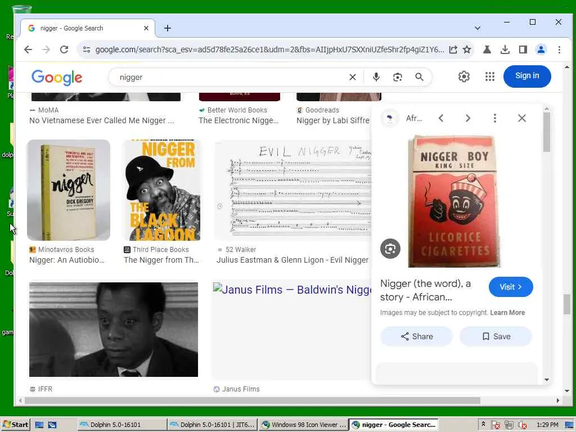The image size is (576, 432).
Task: Open preview panel more options
Action: (495, 118)
